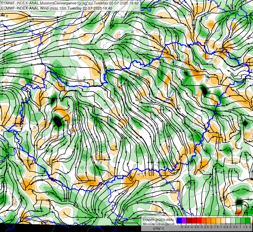Choose the bright red swatch -3.5 to -3
This screenshot has width=253, height=232.
199,221
